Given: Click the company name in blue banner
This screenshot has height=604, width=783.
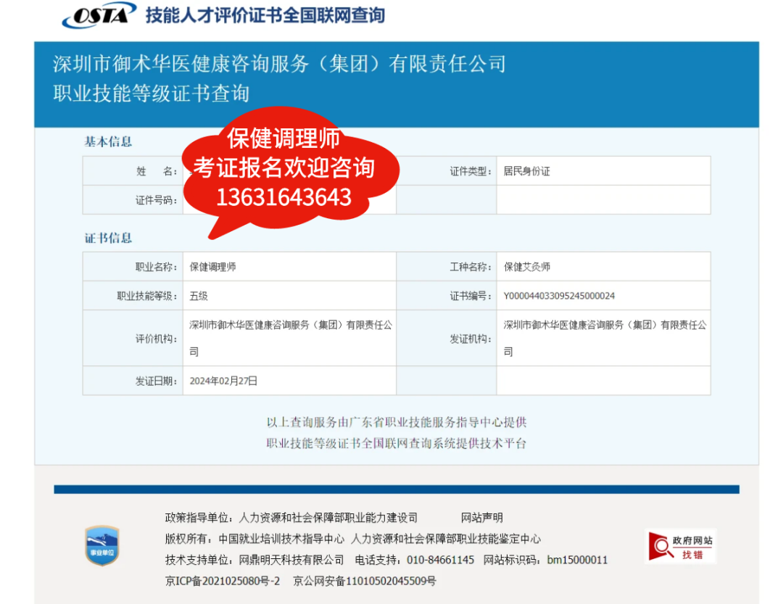Looking at the screenshot, I should (280, 64).
